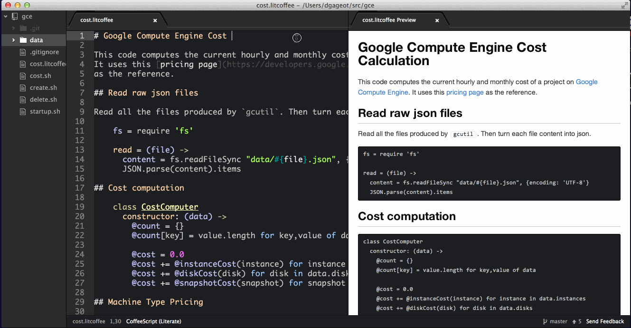Toggle fullscreen with the title bar arrows icon
Image resolution: width=631 pixels, height=328 pixels.
(x=624, y=5)
